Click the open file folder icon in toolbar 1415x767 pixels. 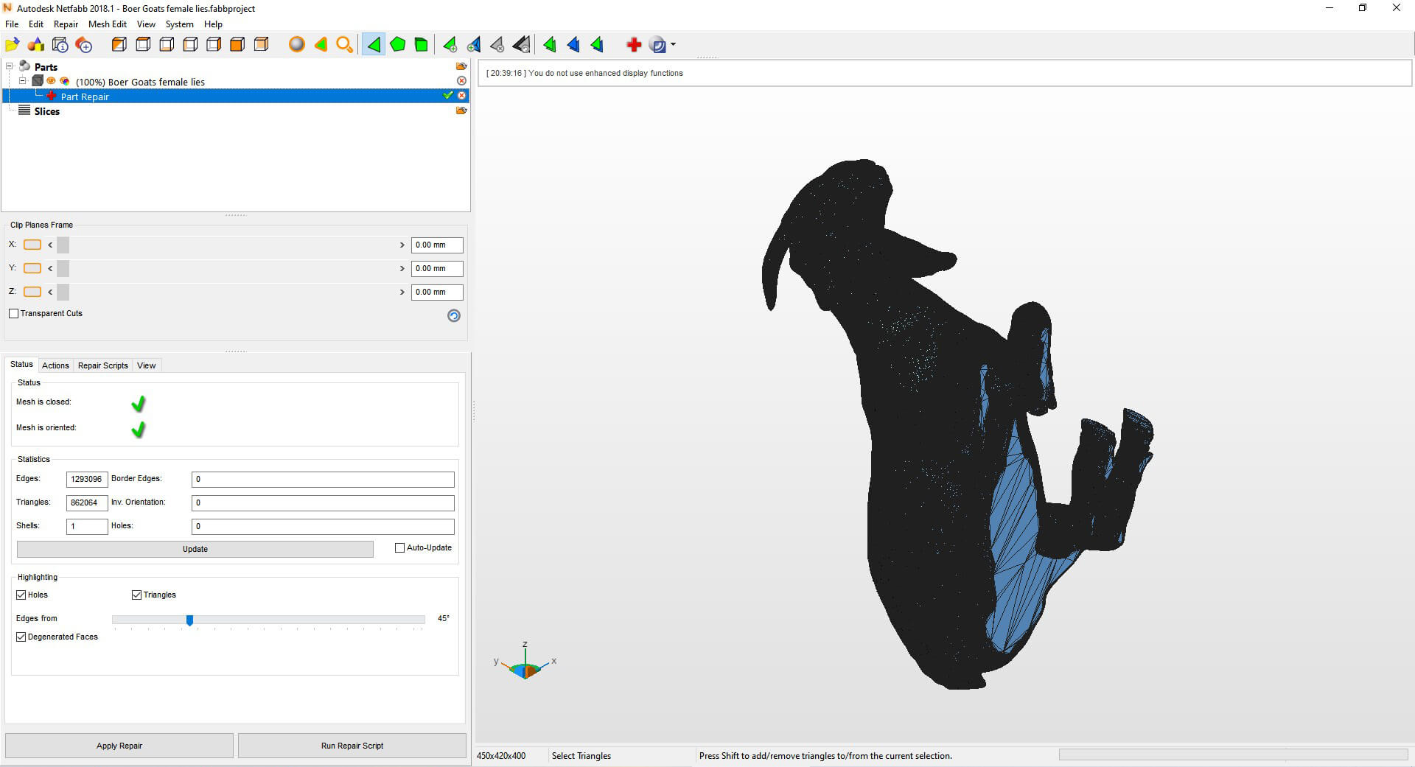13,45
